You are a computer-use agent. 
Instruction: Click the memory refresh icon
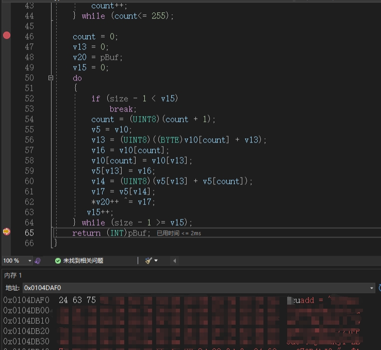pyautogui.click(x=380, y=288)
